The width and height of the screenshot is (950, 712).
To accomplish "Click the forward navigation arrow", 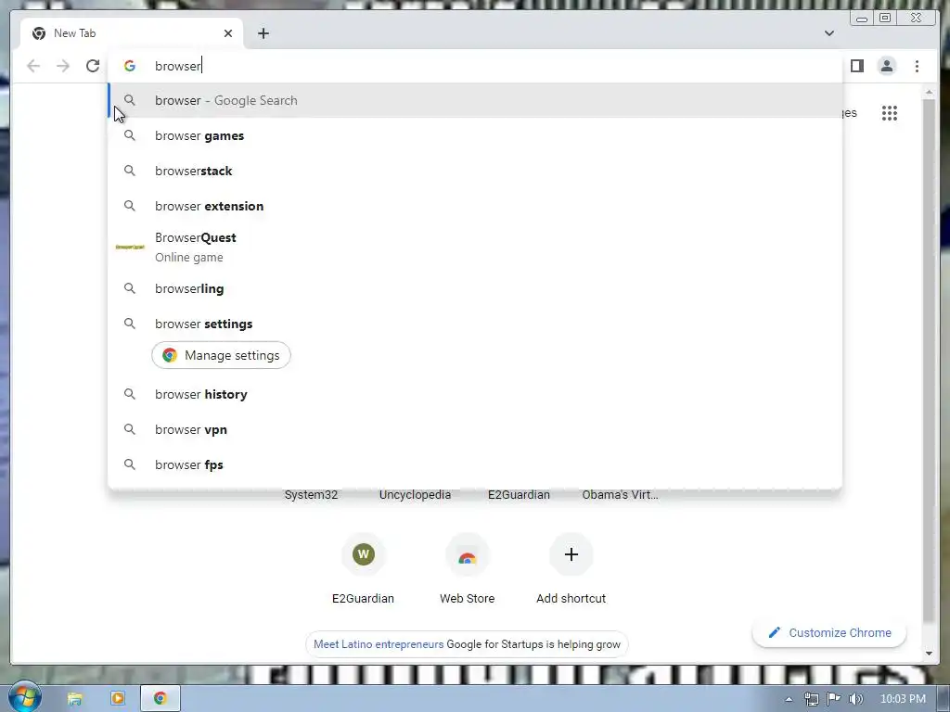I will click(x=63, y=66).
